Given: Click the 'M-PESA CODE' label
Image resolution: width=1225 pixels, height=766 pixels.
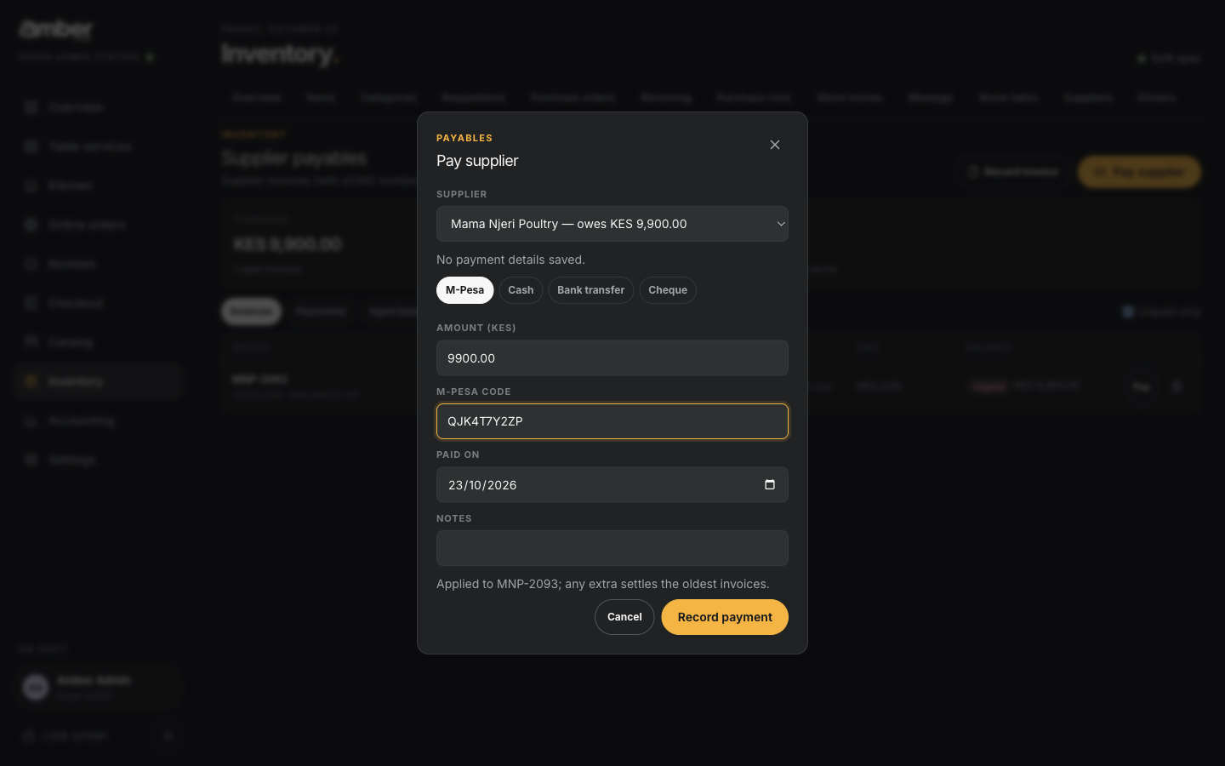Looking at the screenshot, I should [x=474, y=392].
